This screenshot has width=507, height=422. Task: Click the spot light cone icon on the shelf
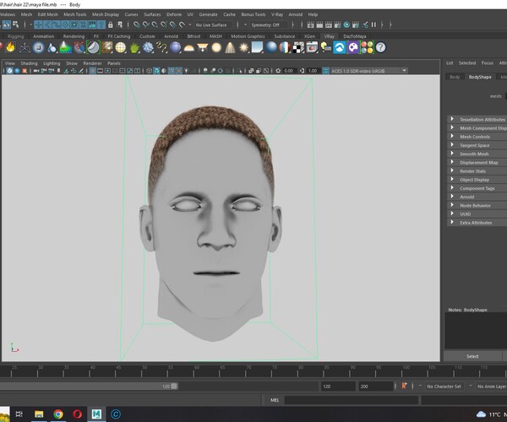click(230, 48)
